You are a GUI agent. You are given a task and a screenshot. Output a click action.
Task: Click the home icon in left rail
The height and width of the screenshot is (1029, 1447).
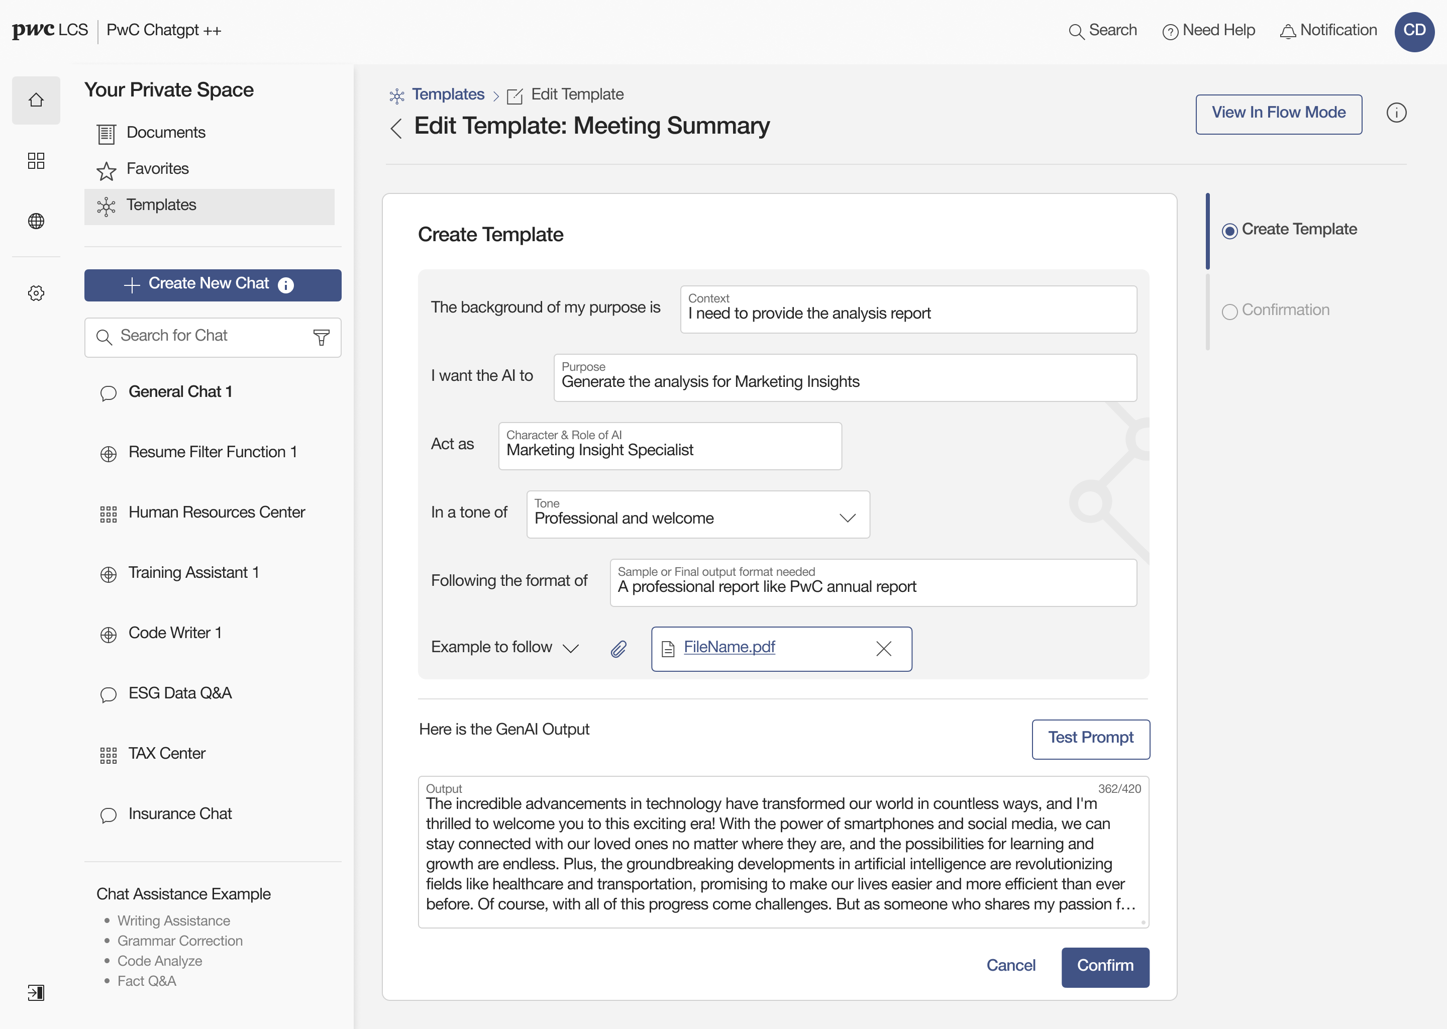tap(36, 100)
